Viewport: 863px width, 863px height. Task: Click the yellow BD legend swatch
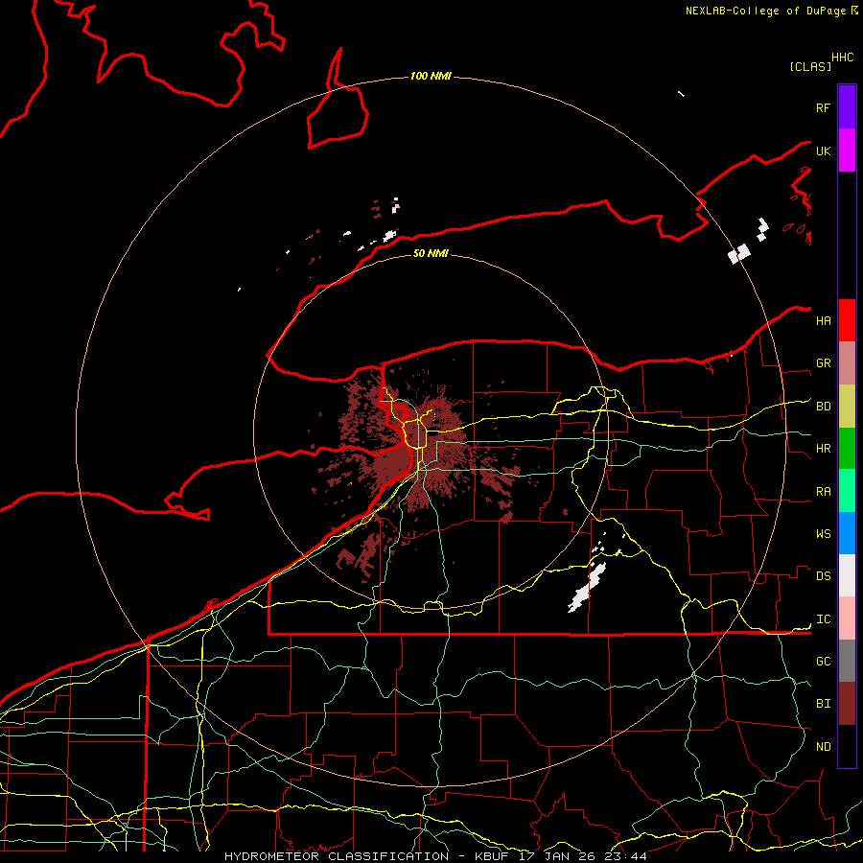coord(847,407)
